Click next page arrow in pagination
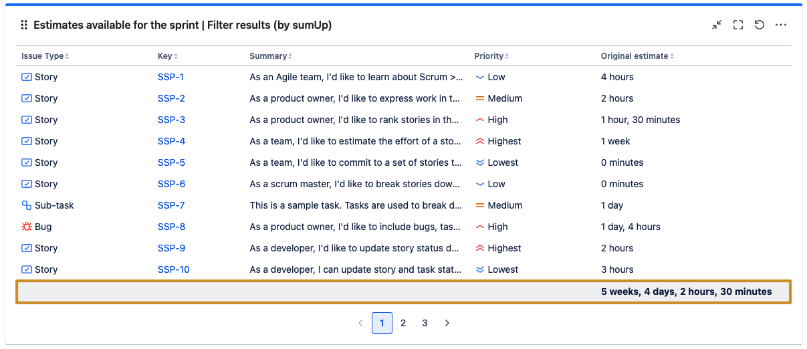Screen dimensions: 807x349 coord(447,323)
